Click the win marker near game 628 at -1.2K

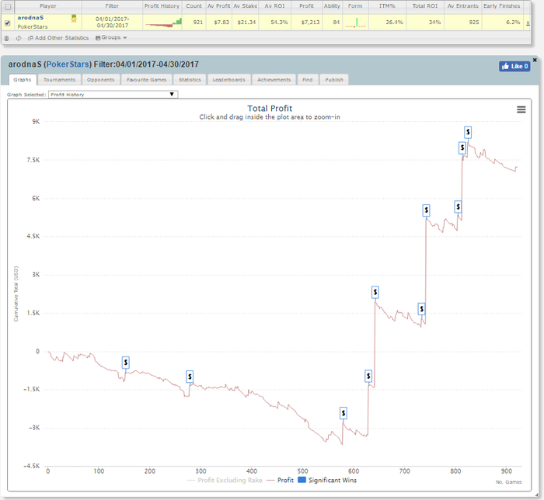368,376
